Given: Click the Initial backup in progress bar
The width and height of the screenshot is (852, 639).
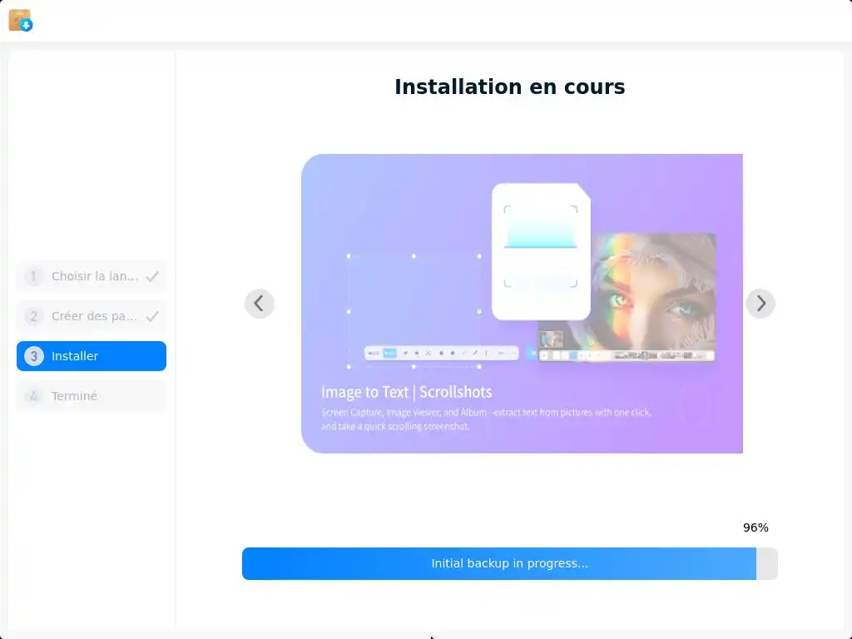Looking at the screenshot, I should pos(510,563).
